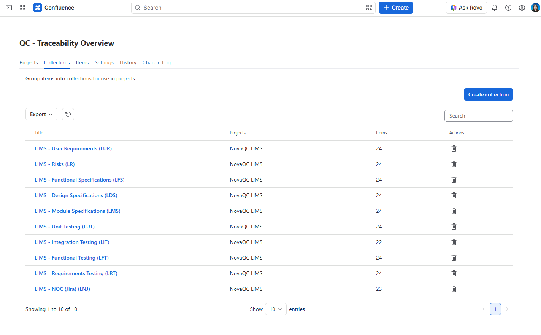Delete LIMS - User Requirements (LUR) collection
Screen dimensions: 541x335
454,148
